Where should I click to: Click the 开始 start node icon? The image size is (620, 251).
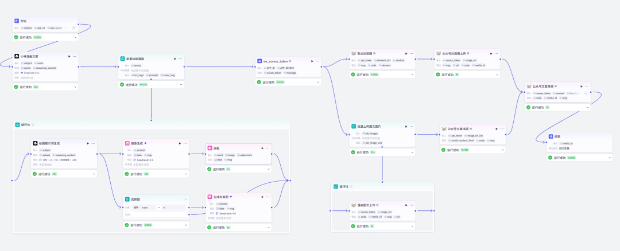coord(17,21)
